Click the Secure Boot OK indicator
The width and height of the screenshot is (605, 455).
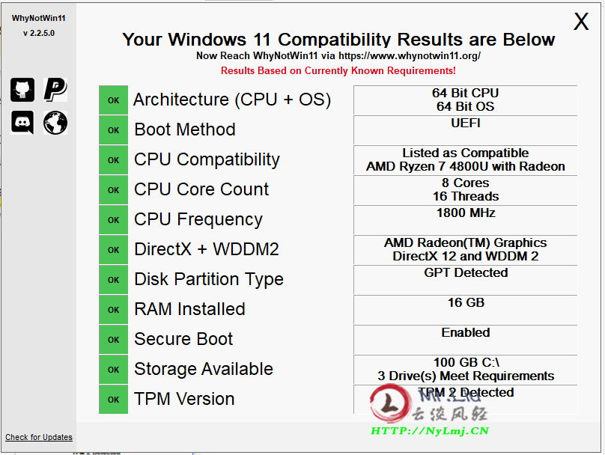[x=114, y=340]
